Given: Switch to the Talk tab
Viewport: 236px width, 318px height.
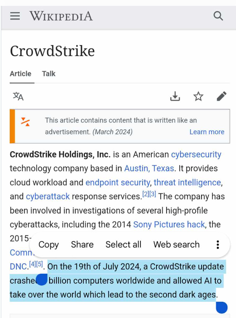Looking at the screenshot, I should tap(49, 74).
